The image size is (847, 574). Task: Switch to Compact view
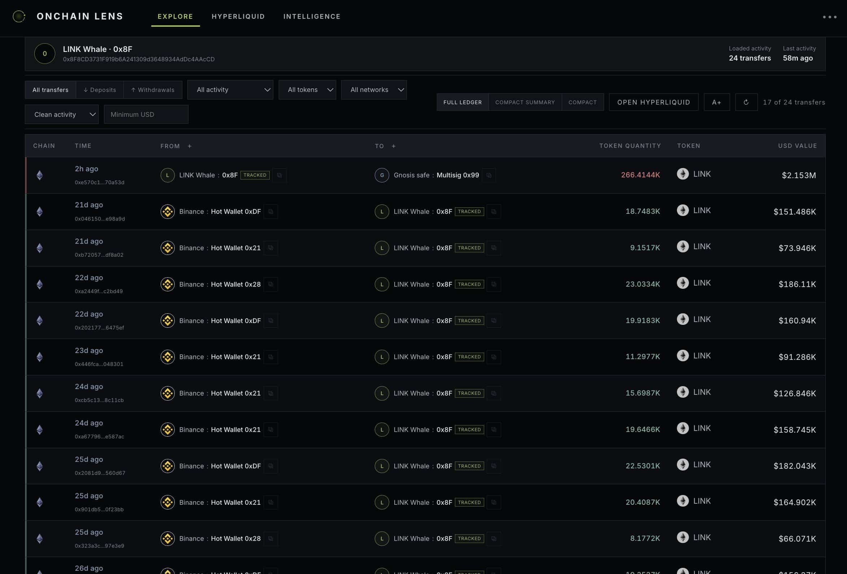coord(582,102)
